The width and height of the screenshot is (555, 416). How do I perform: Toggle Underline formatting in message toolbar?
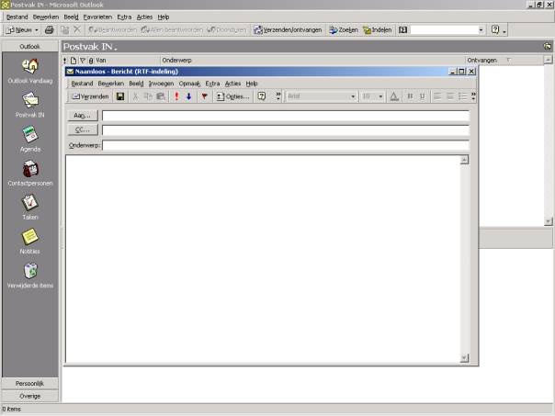[x=423, y=96]
